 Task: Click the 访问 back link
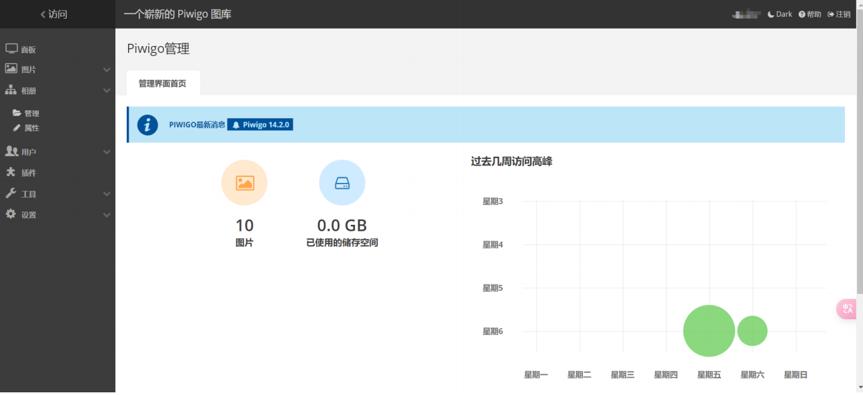(x=54, y=14)
